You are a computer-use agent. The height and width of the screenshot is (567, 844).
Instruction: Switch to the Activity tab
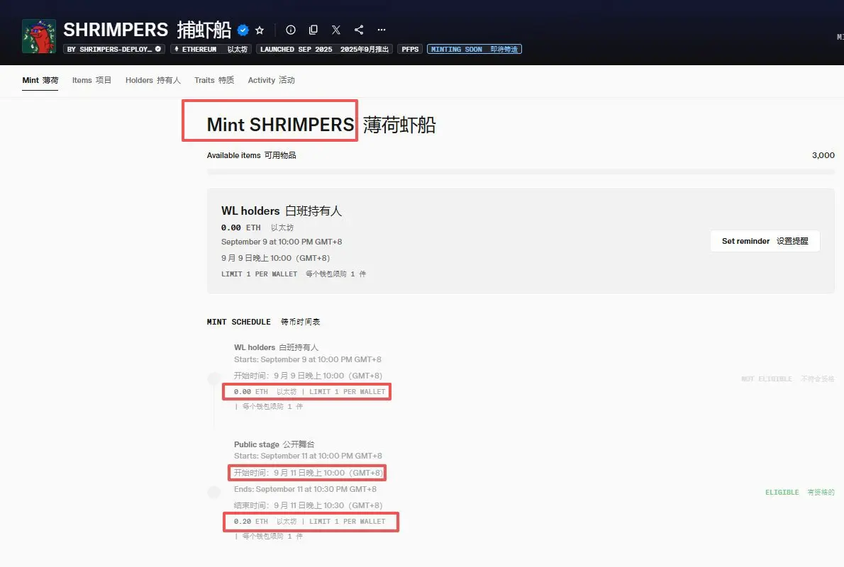(271, 80)
